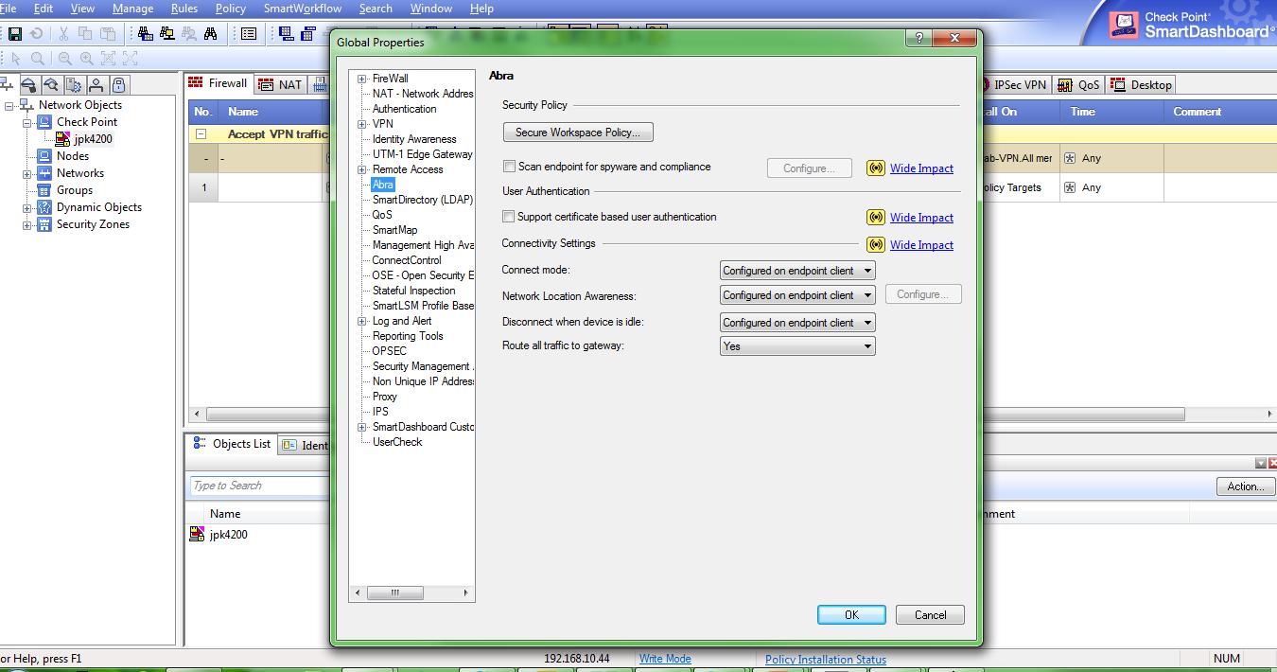Open Wide Impact link for Scan endpoint
This screenshot has width=1277, height=672.
921,168
